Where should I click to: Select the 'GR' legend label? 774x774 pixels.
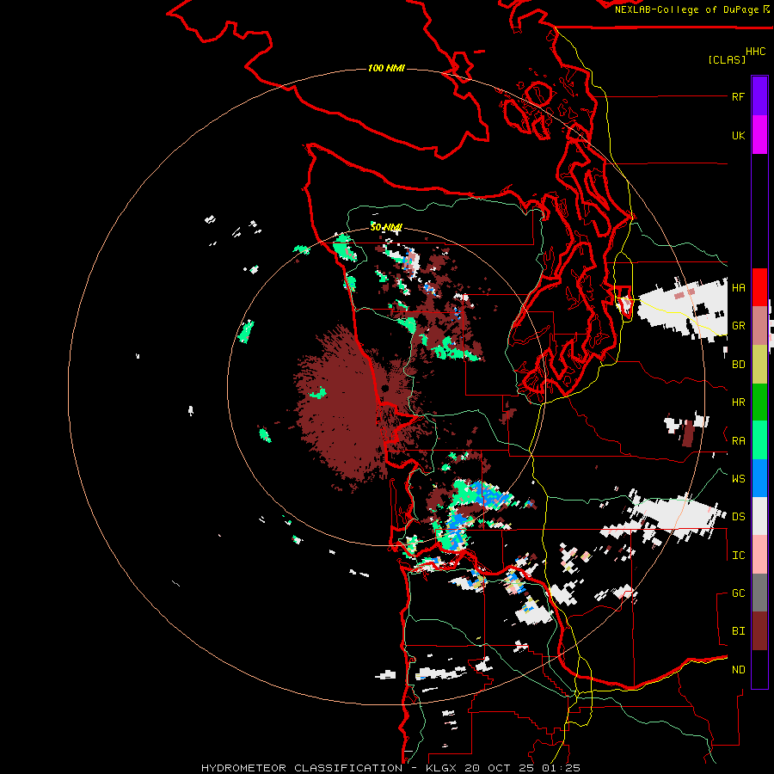(x=738, y=326)
